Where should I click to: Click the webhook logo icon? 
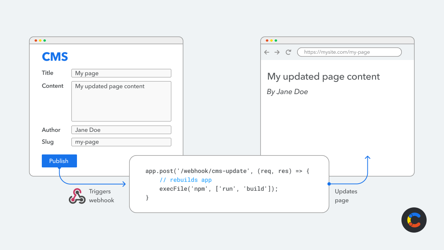(x=77, y=196)
